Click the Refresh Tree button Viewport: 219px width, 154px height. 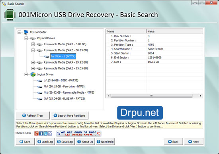coord(33,115)
